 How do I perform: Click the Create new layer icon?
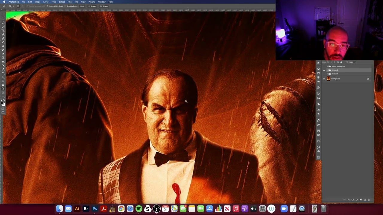pyautogui.click(x=364, y=199)
